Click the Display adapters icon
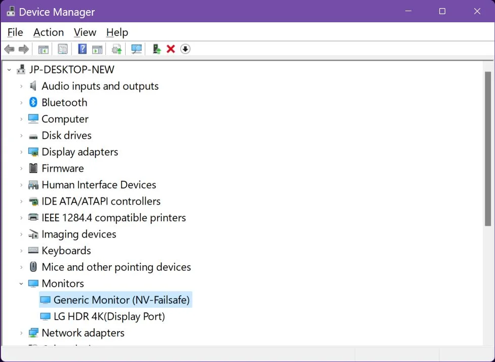This screenshot has height=362, width=495. point(33,152)
